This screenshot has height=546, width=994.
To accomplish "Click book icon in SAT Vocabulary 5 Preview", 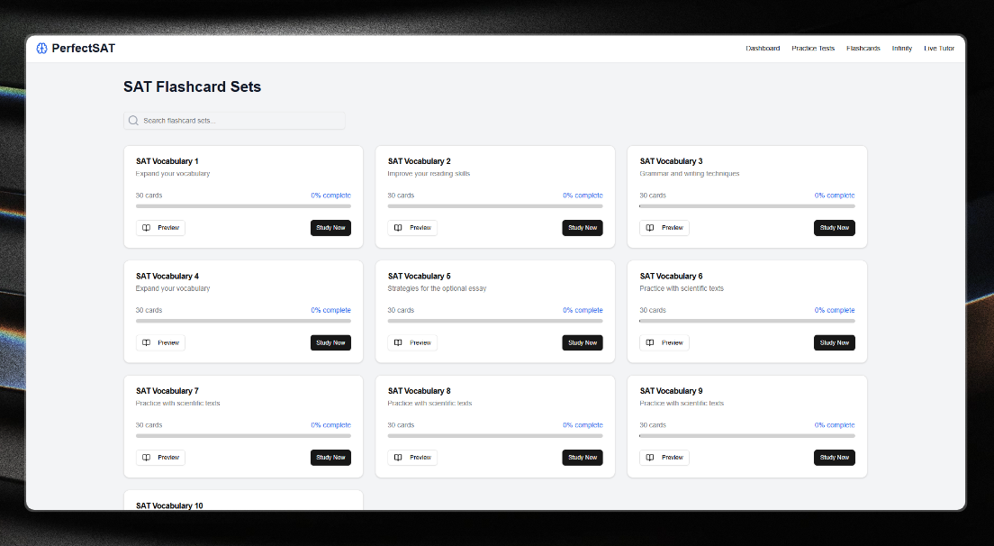I will click(399, 343).
